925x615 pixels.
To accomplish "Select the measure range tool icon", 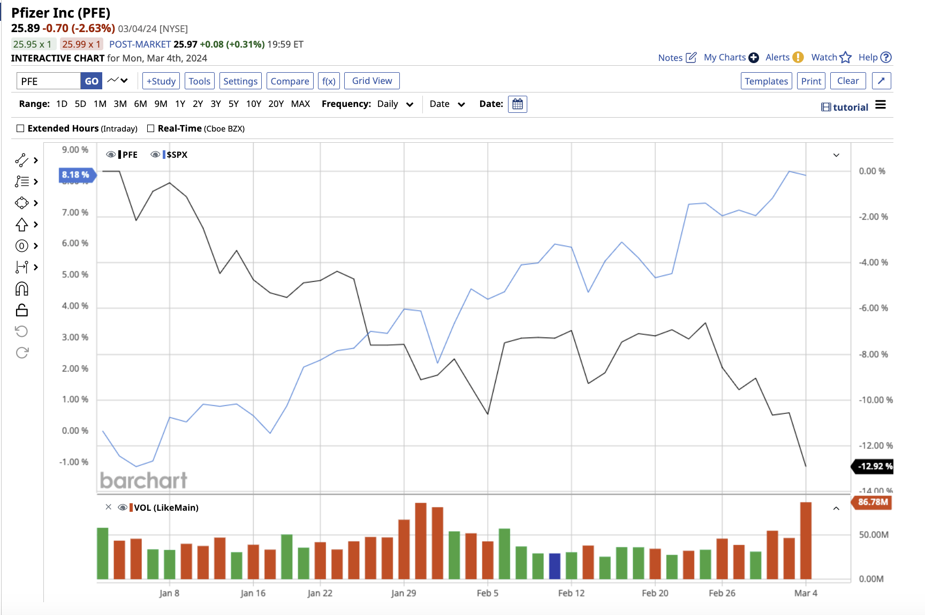I will 21,267.
